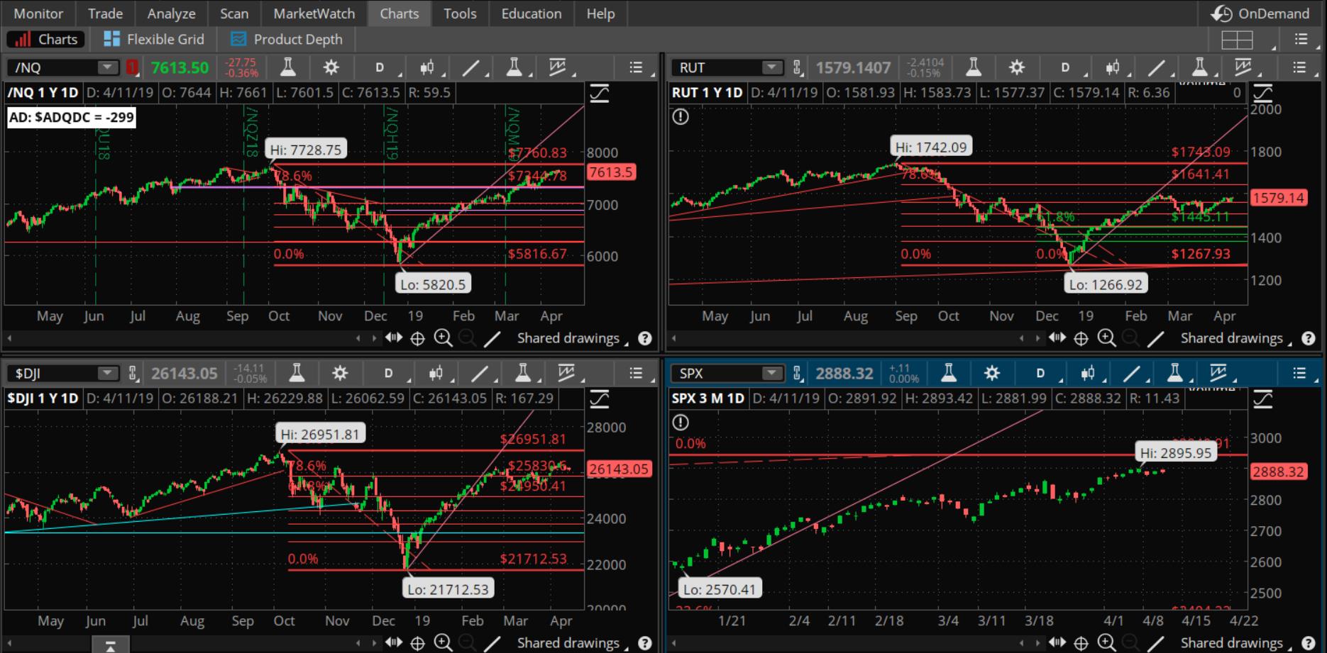The height and width of the screenshot is (653, 1327).
Task: Open chart settings gear in /NQ panel
Action: [331, 67]
